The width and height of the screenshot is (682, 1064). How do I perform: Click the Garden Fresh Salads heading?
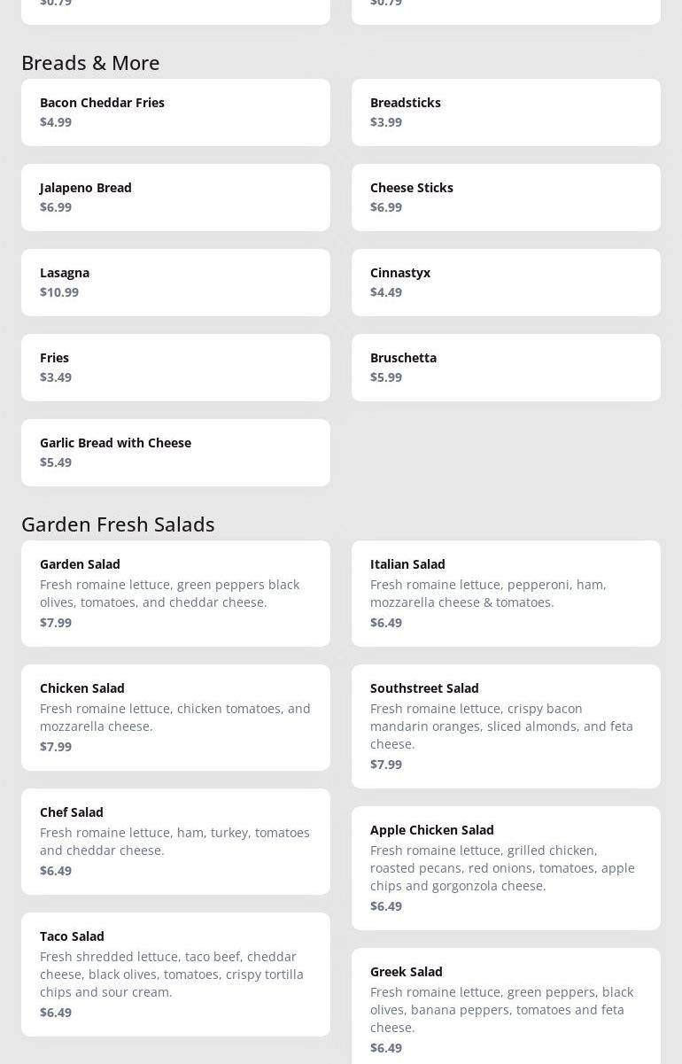click(118, 524)
